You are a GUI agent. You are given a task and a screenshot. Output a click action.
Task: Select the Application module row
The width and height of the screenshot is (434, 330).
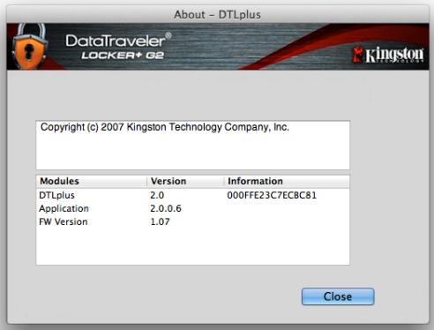(x=193, y=208)
